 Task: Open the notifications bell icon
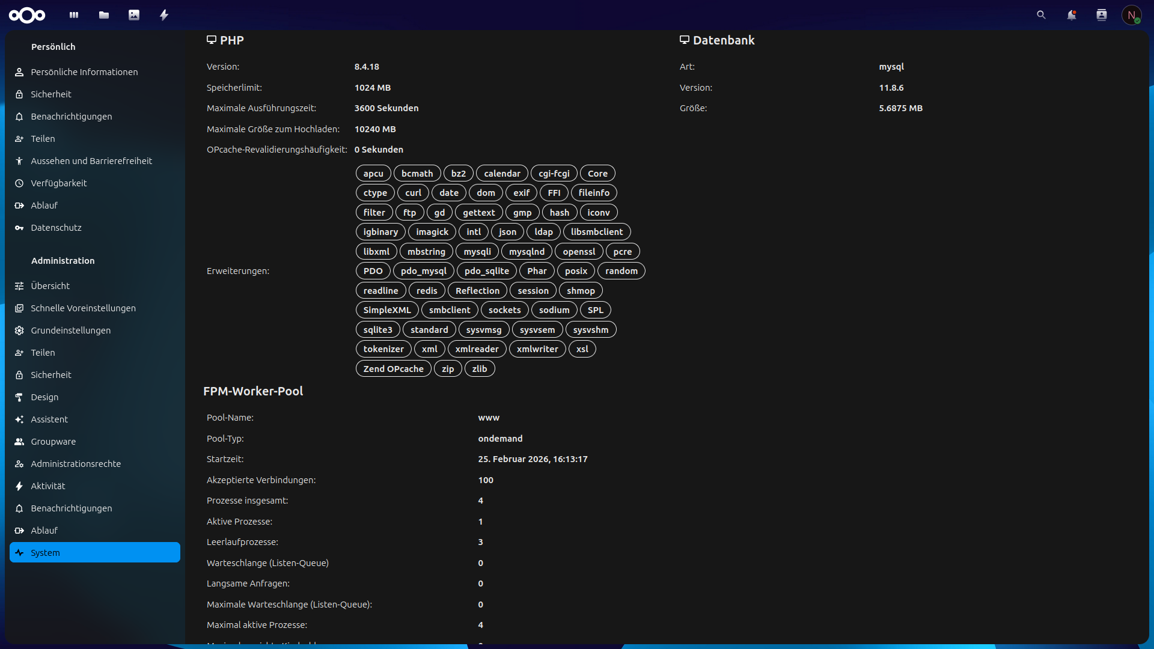tap(1071, 15)
